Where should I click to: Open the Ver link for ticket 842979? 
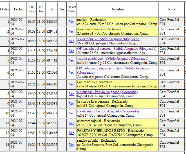click(x=71, y=22)
